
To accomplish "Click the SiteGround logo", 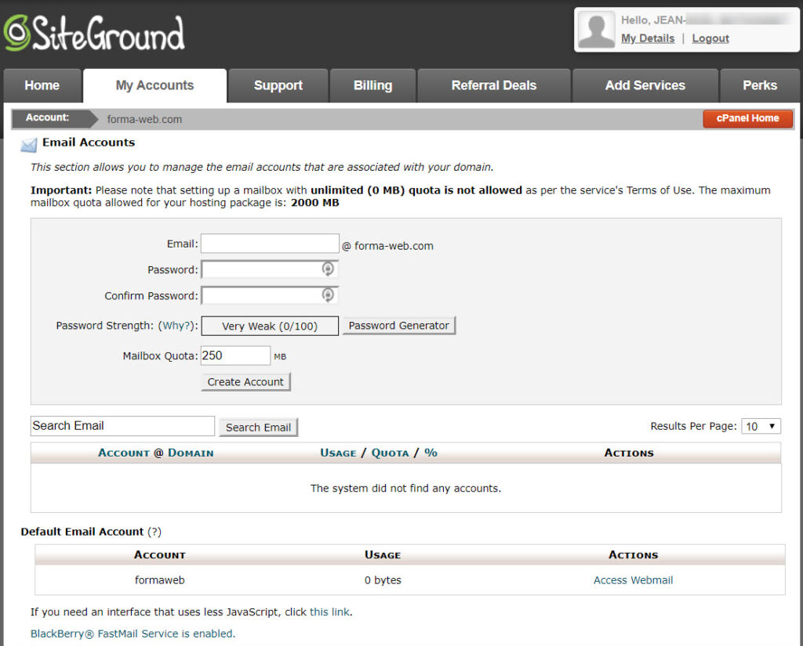I will tap(94, 33).
